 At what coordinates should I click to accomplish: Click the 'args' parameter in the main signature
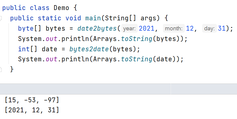[x=148, y=19]
